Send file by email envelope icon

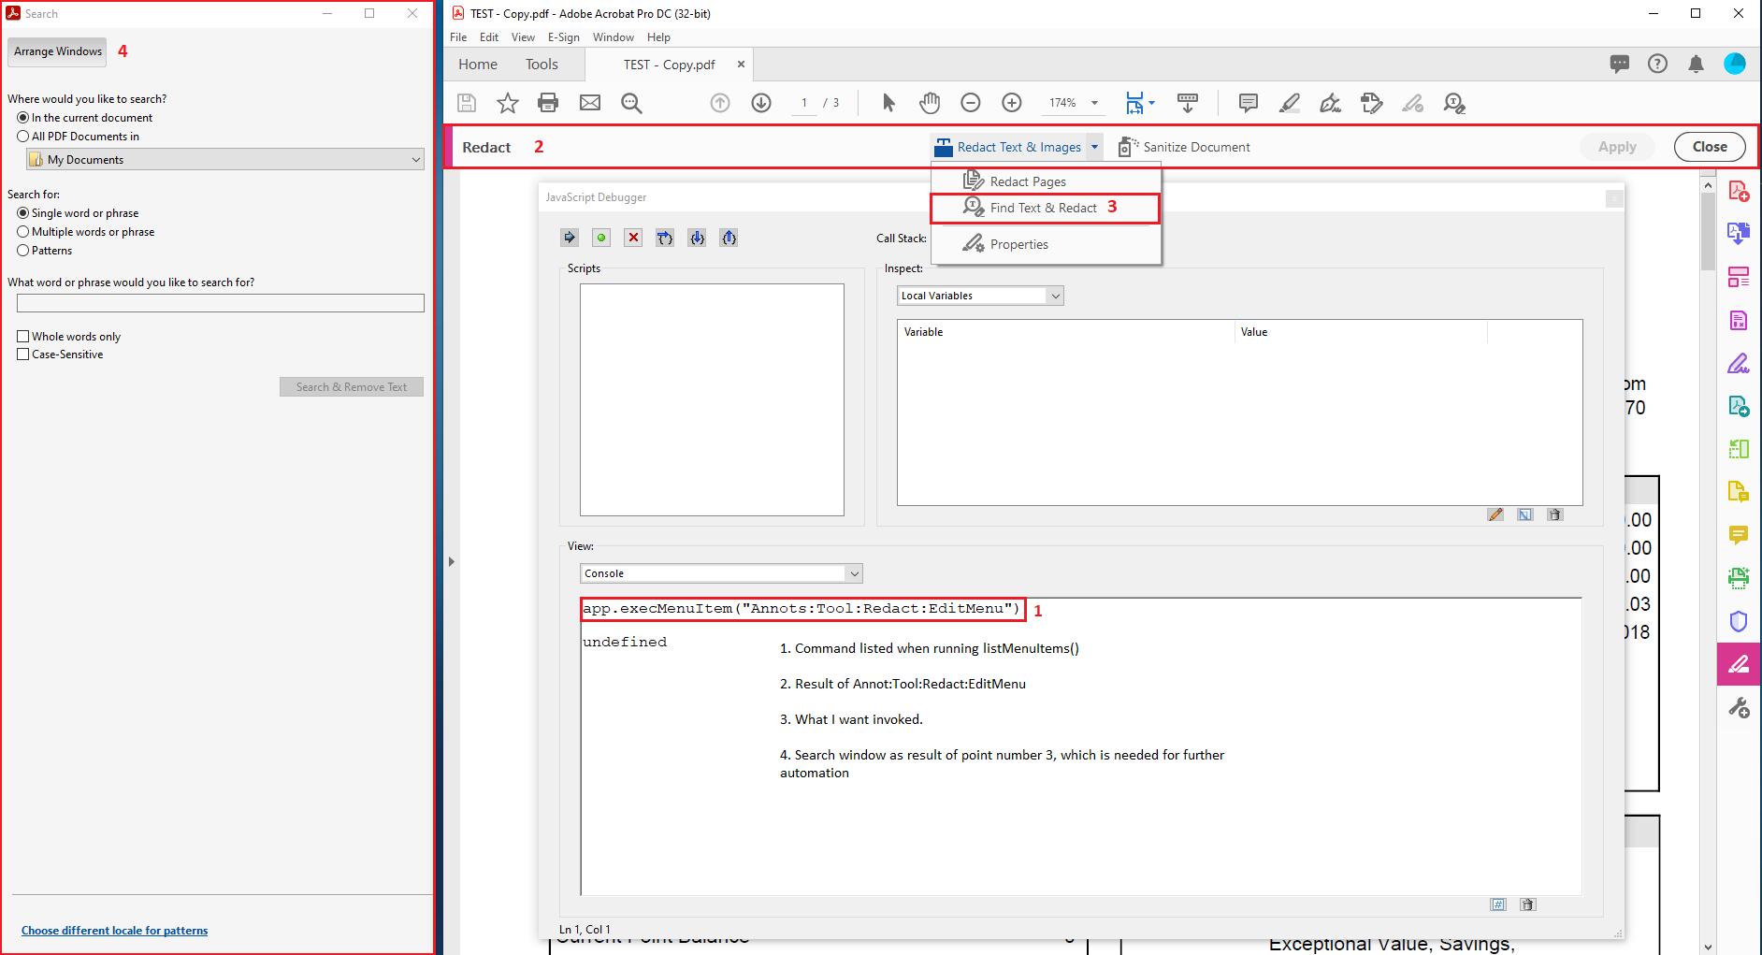(590, 103)
